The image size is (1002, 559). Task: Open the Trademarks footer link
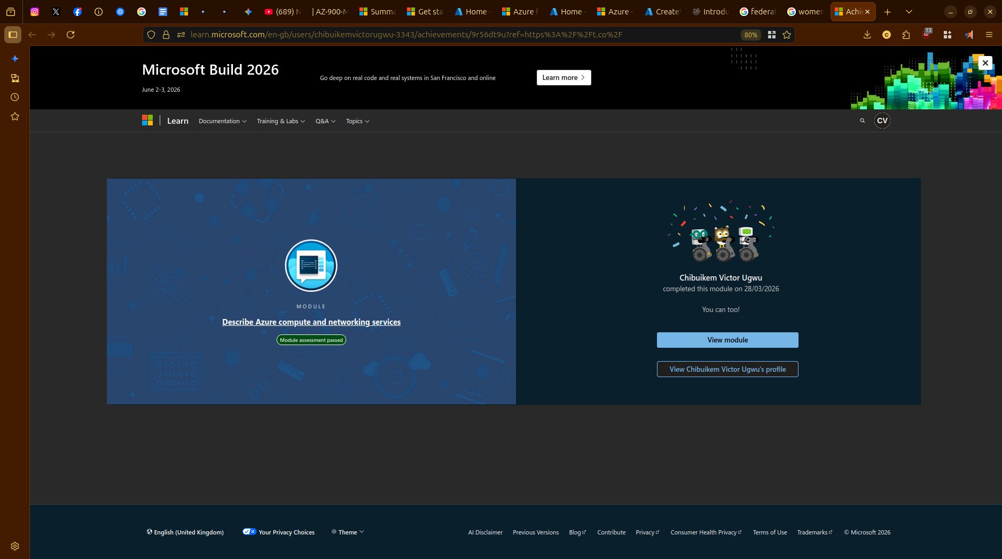pos(815,532)
